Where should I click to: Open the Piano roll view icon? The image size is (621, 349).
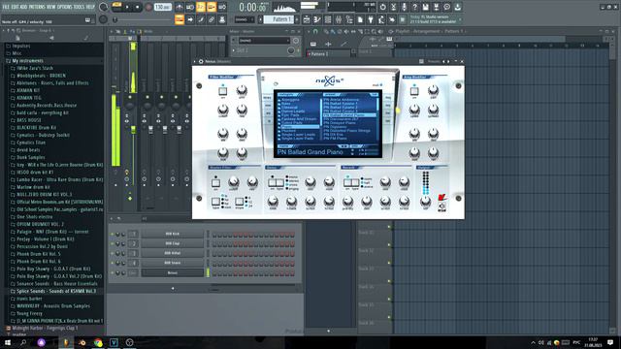pos(317,19)
